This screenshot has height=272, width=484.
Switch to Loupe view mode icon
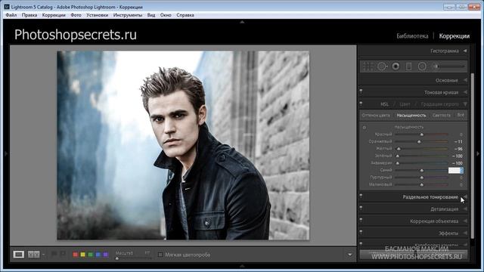tap(18, 255)
